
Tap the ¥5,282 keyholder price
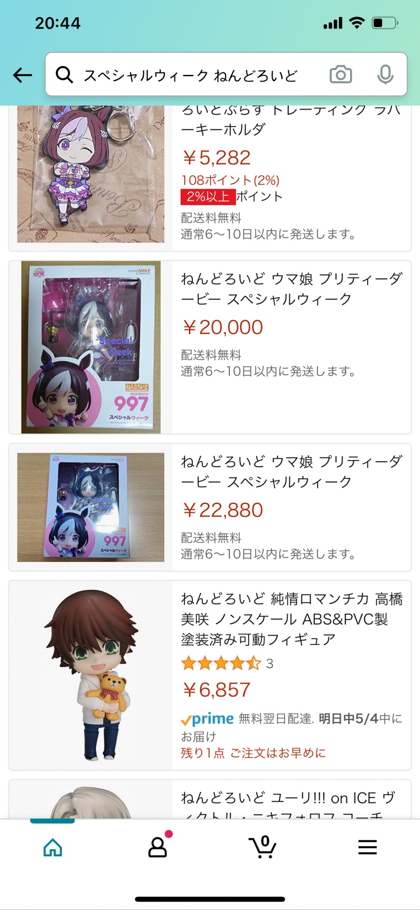tap(217, 158)
